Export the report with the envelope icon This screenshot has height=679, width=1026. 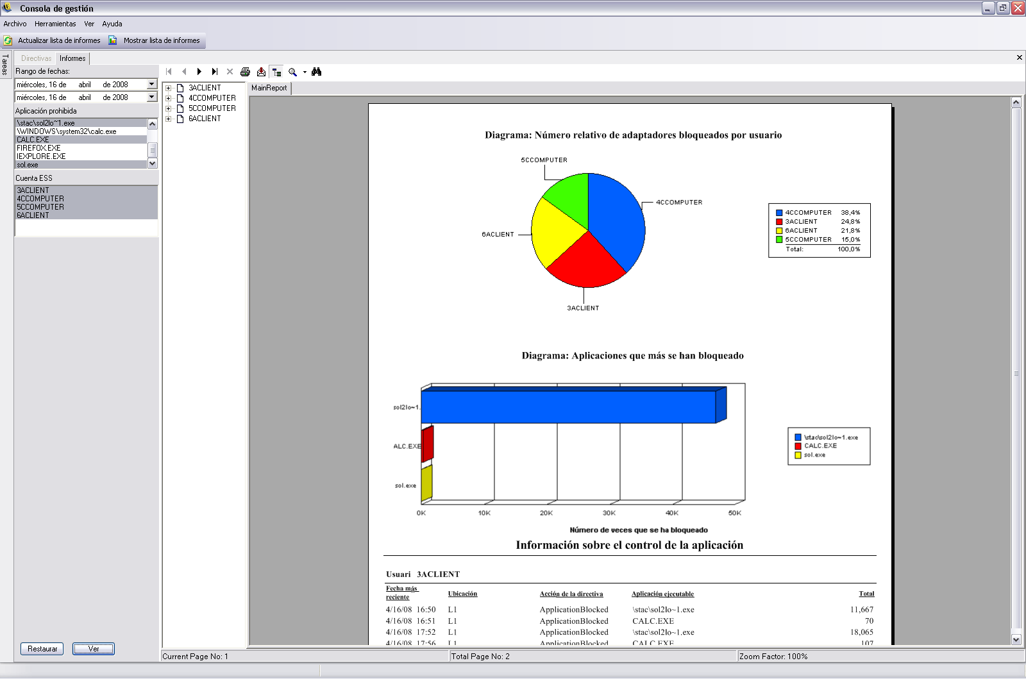(261, 72)
